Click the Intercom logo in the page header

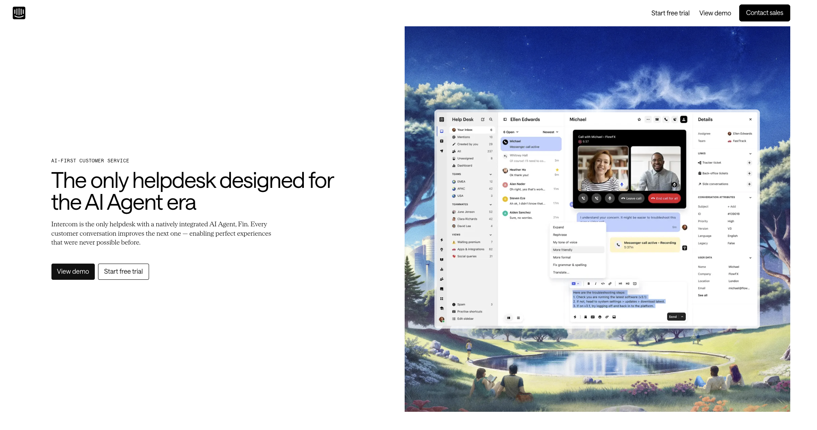click(19, 13)
